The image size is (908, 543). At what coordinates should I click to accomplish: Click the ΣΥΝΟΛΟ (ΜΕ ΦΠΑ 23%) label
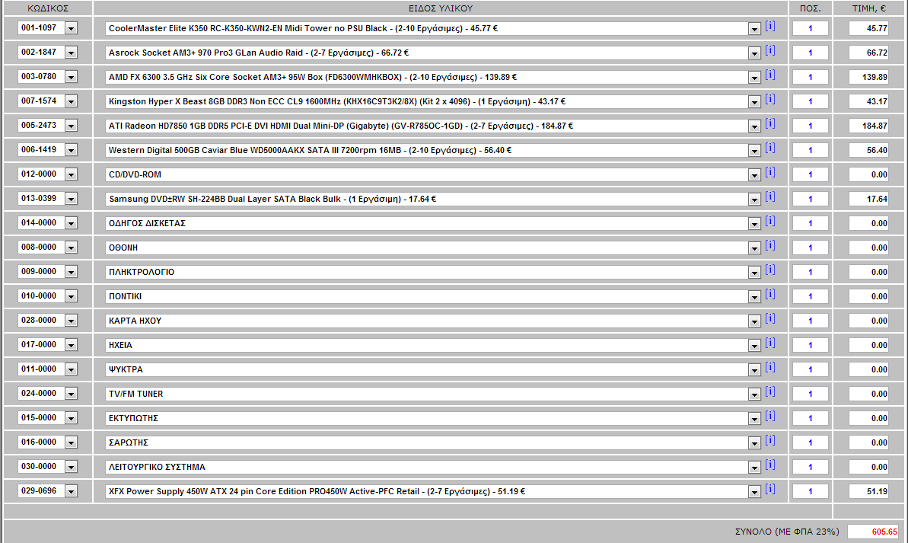787,532
